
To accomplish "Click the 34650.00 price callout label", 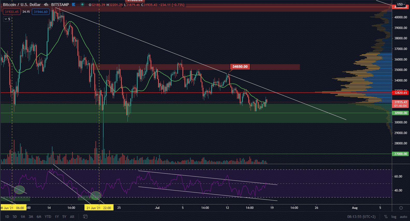I will (x=240, y=67).
